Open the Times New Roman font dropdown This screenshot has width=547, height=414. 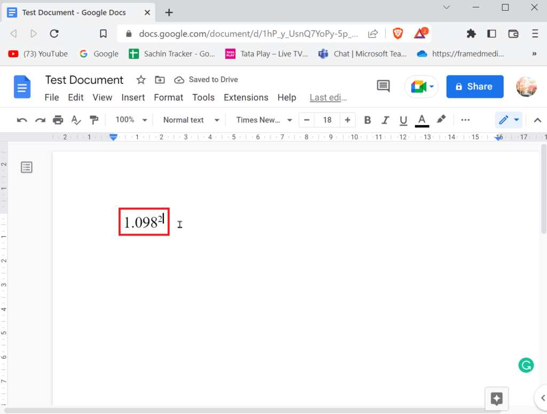pyautogui.click(x=264, y=120)
